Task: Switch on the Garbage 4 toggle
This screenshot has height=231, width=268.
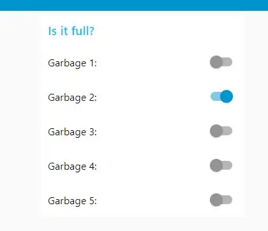Action: pyautogui.click(x=221, y=165)
